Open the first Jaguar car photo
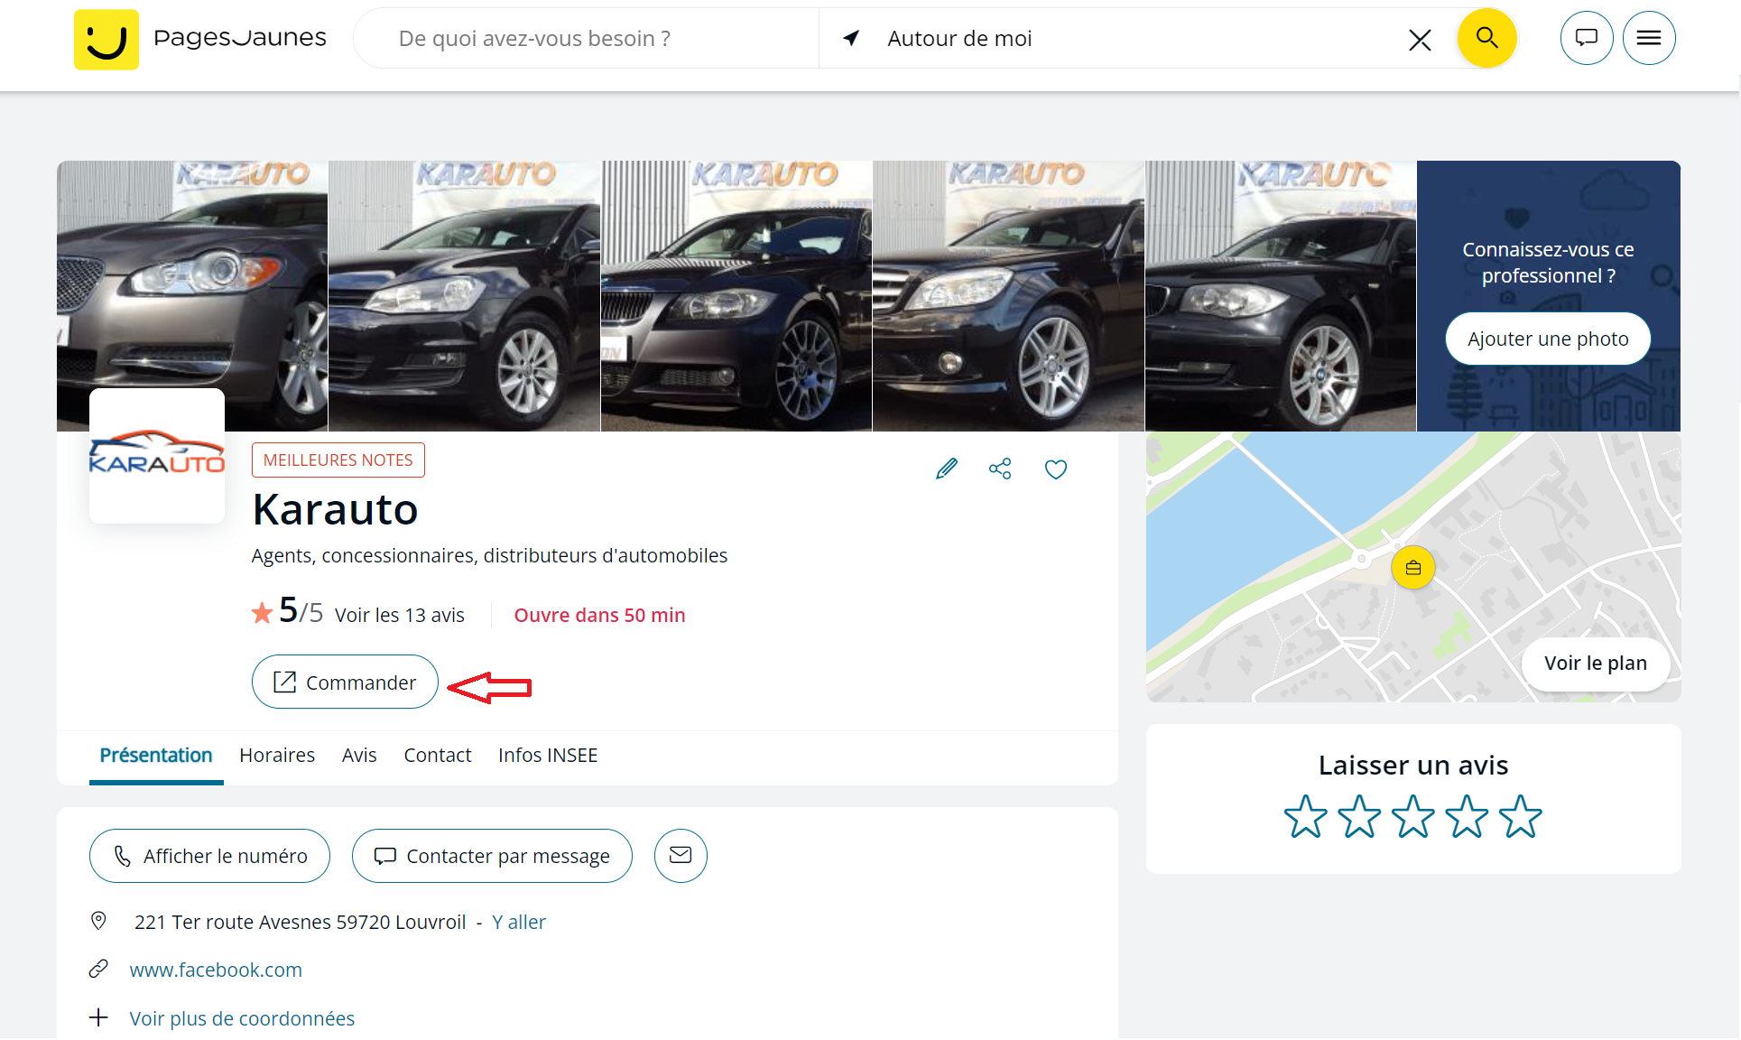This screenshot has height=1040, width=1741. pos(192,280)
